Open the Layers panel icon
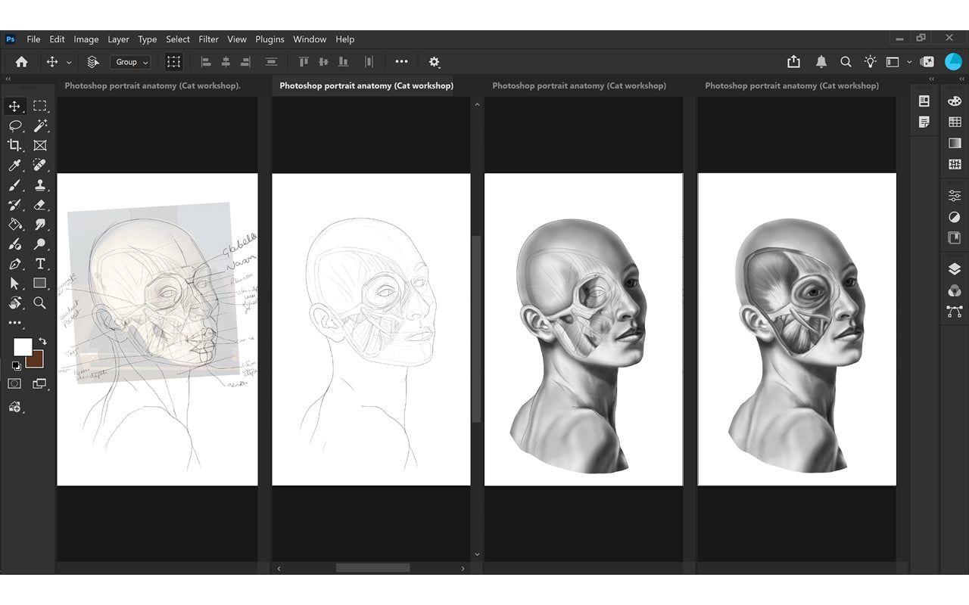 tap(955, 269)
